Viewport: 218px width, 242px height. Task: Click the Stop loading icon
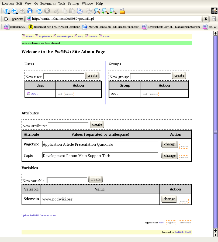(x=47, y=11)
